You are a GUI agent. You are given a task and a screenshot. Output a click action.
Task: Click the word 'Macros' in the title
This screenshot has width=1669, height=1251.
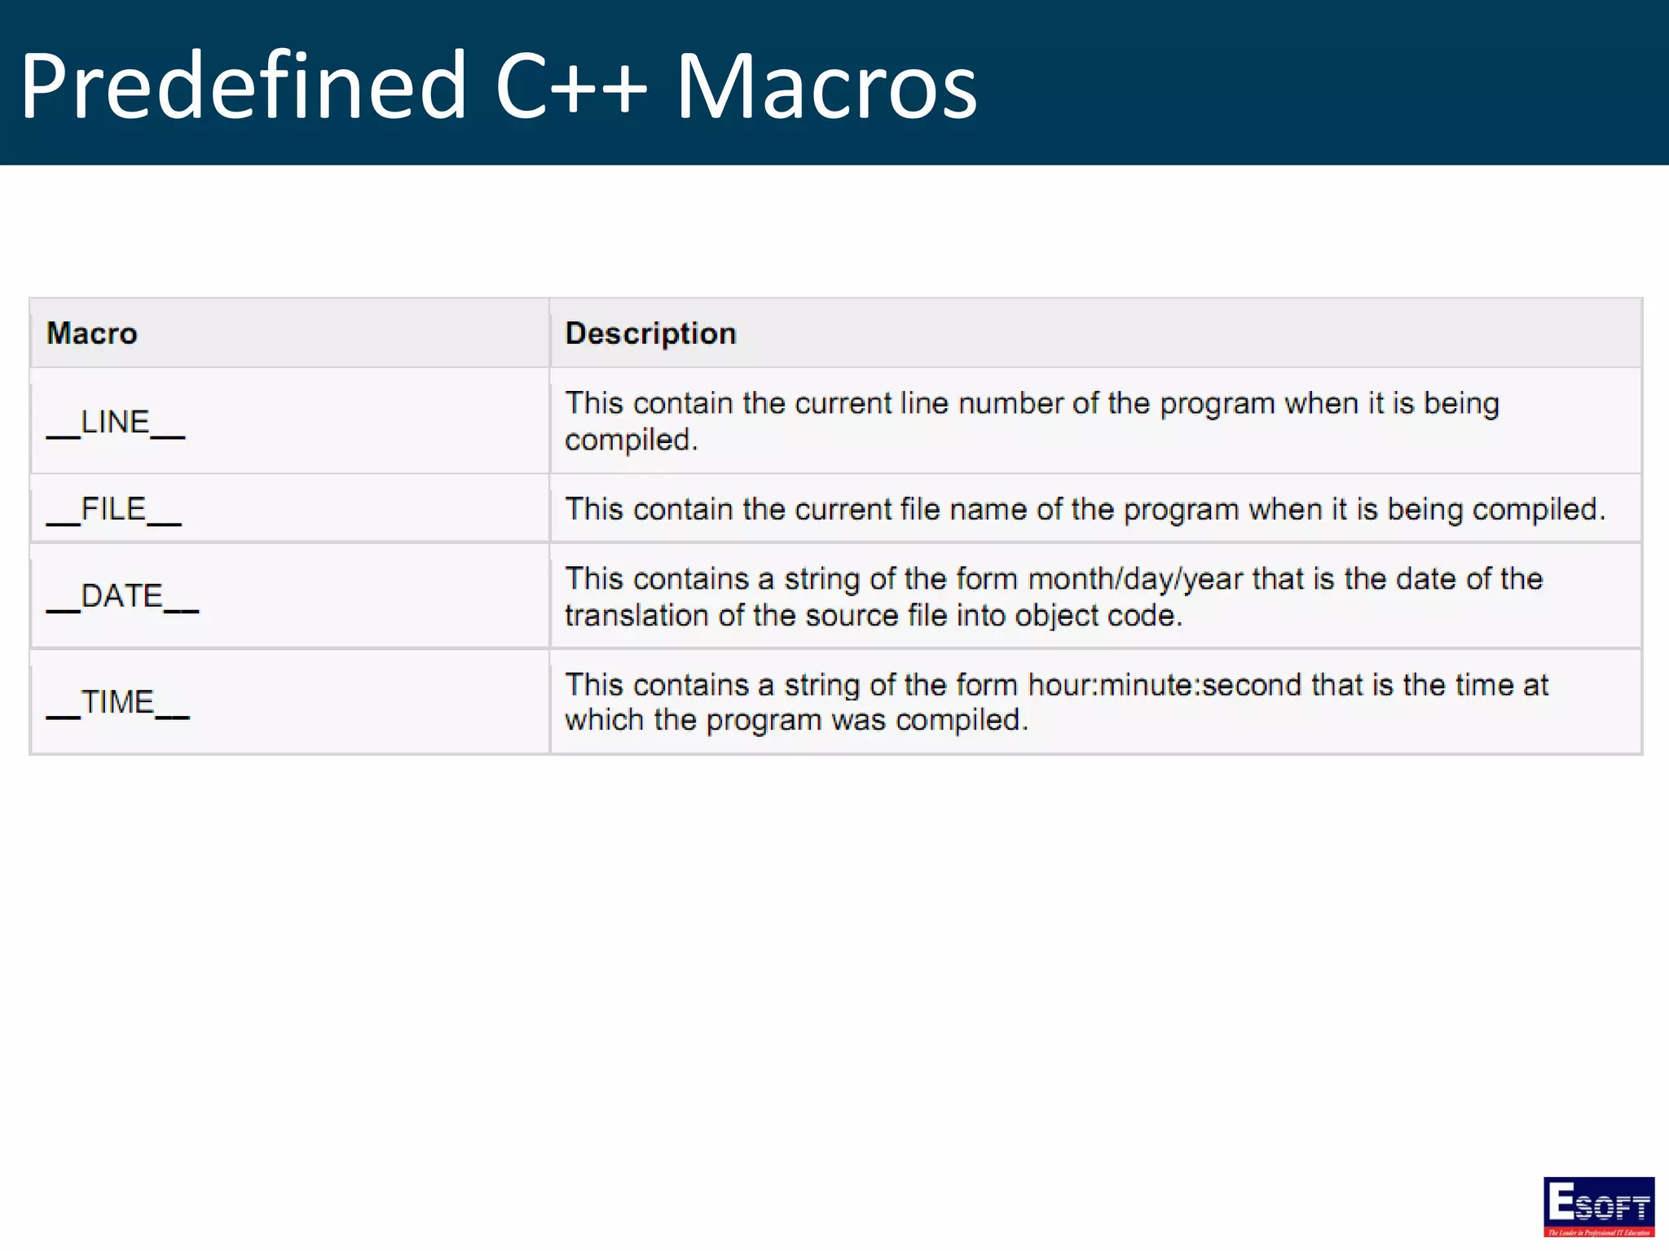826,86
